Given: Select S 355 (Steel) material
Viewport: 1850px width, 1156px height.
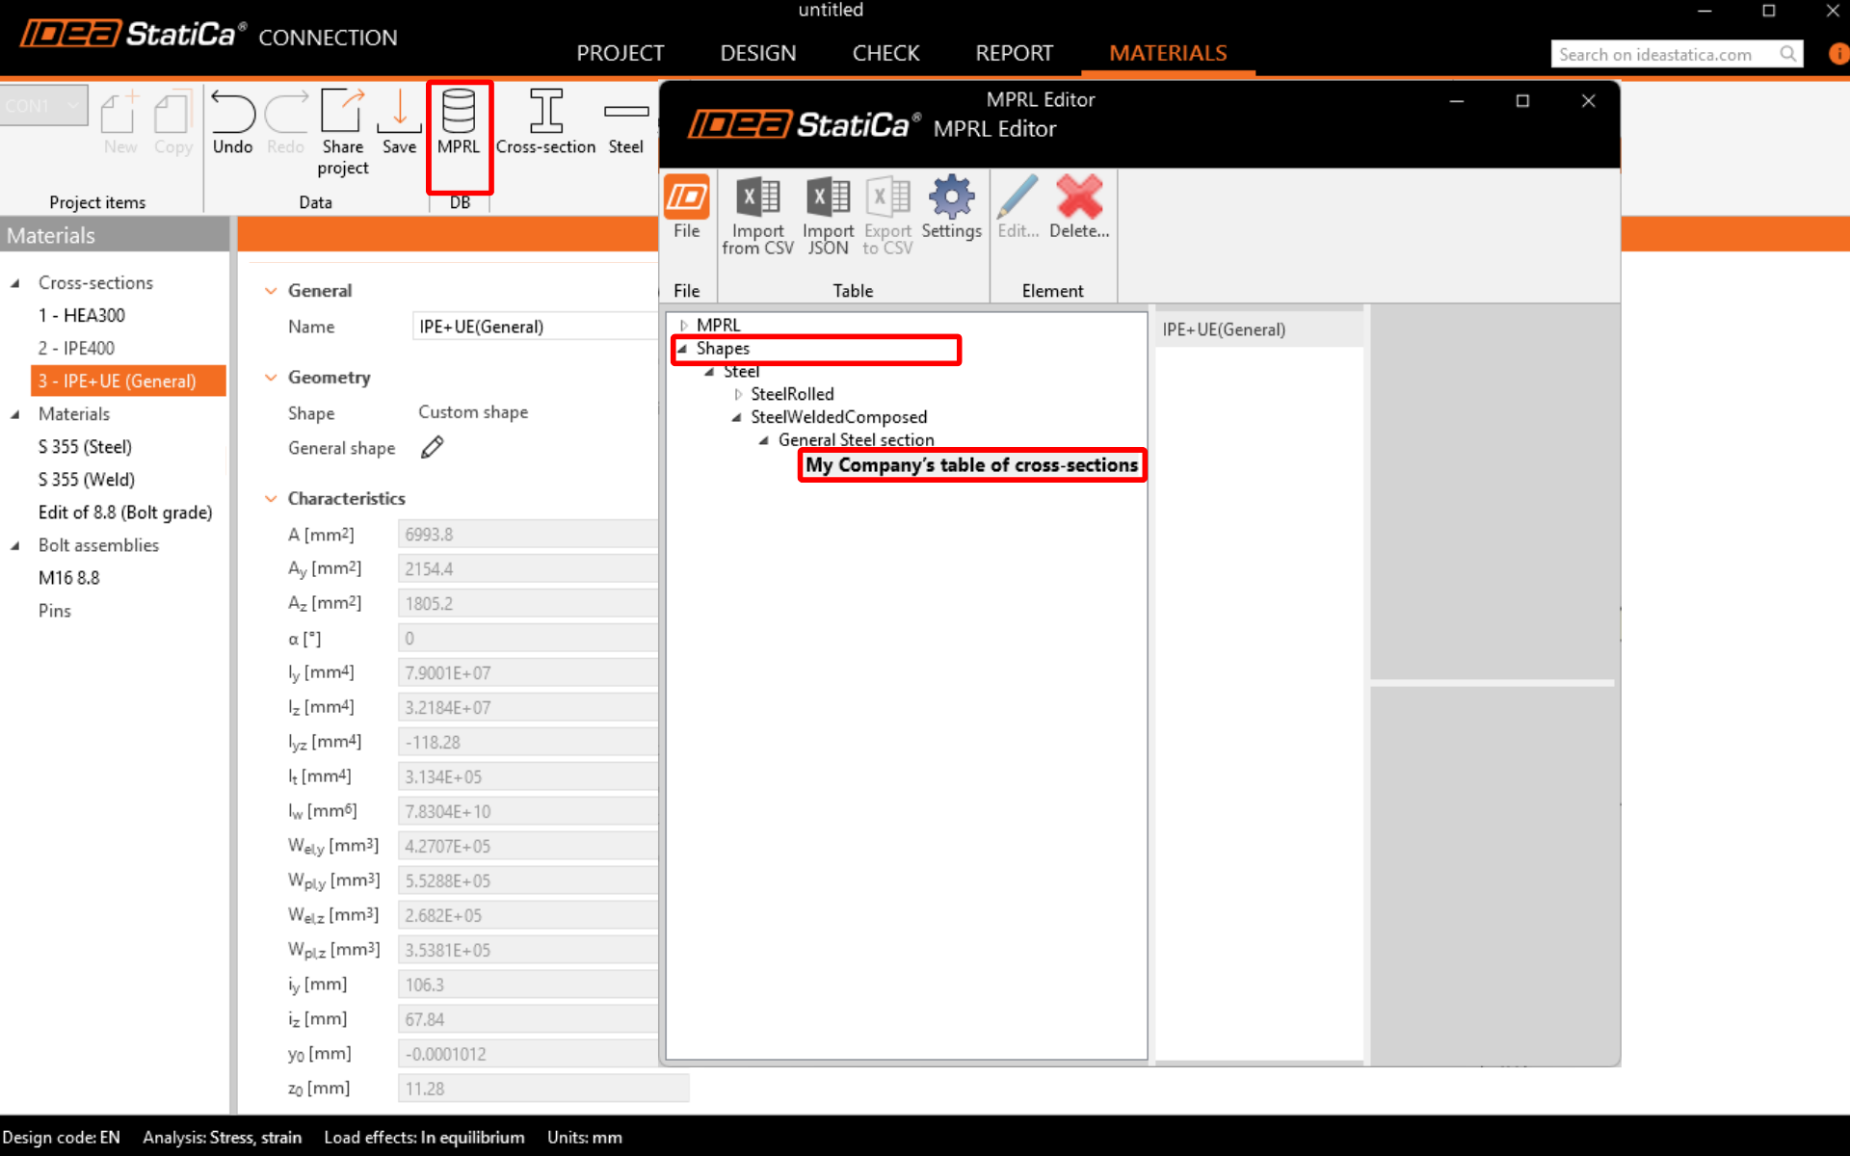Looking at the screenshot, I should 85,447.
